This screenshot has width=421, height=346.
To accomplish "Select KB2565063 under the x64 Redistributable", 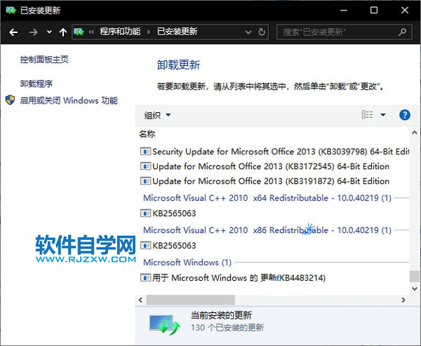I will coord(168,213).
